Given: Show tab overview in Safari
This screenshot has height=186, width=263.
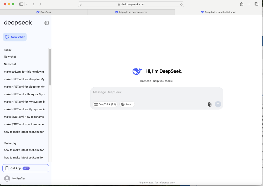Looking at the screenshot, I should point(256,4).
